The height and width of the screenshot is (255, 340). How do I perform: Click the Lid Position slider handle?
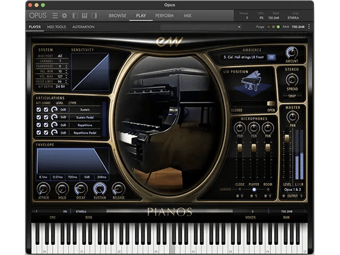271,104
